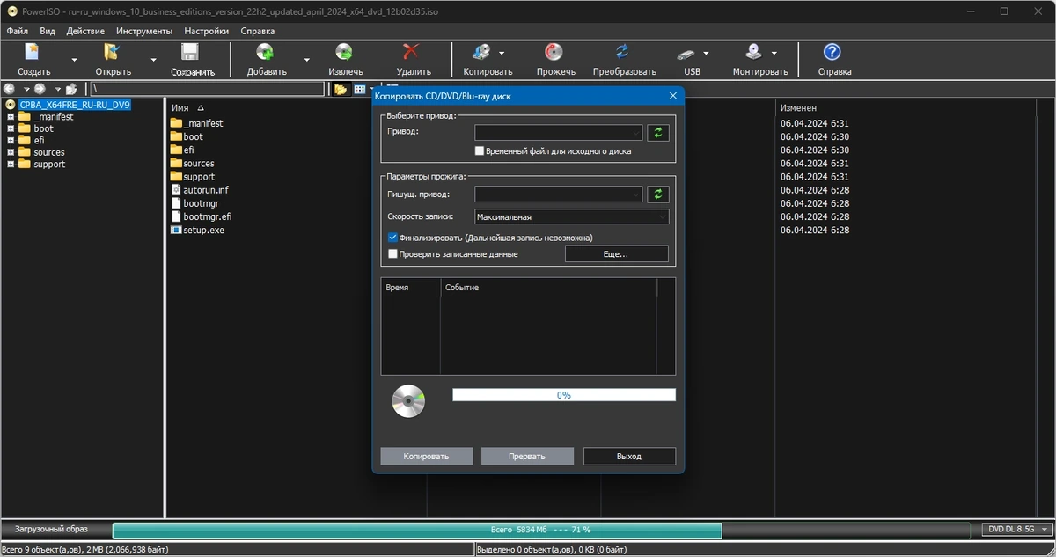Expand the sources tree node
Screen dimensions: 1056x557
11,152
